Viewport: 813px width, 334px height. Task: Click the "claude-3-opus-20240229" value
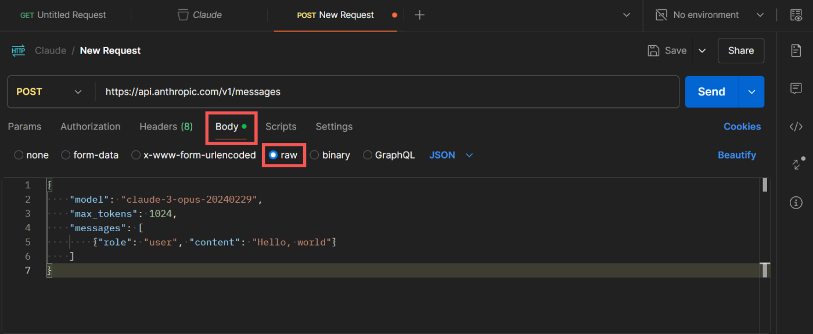(x=189, y=199)
